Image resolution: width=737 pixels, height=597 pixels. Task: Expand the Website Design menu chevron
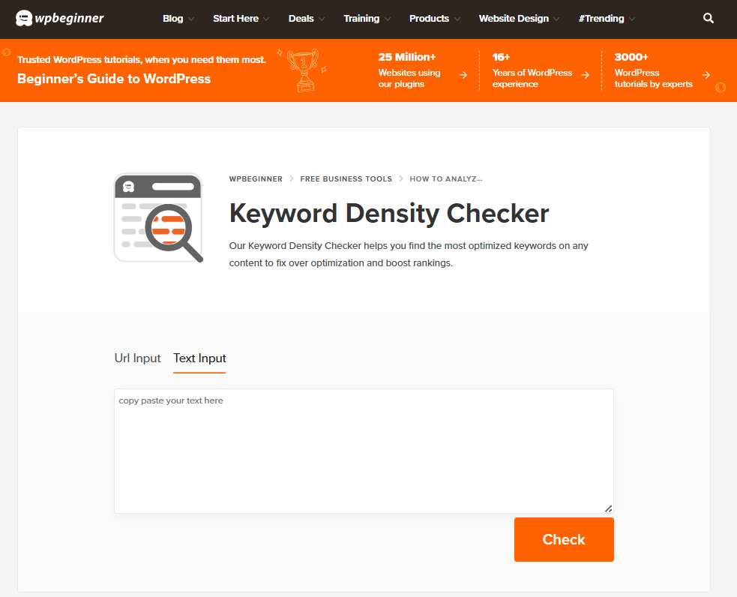click(556, 19)
